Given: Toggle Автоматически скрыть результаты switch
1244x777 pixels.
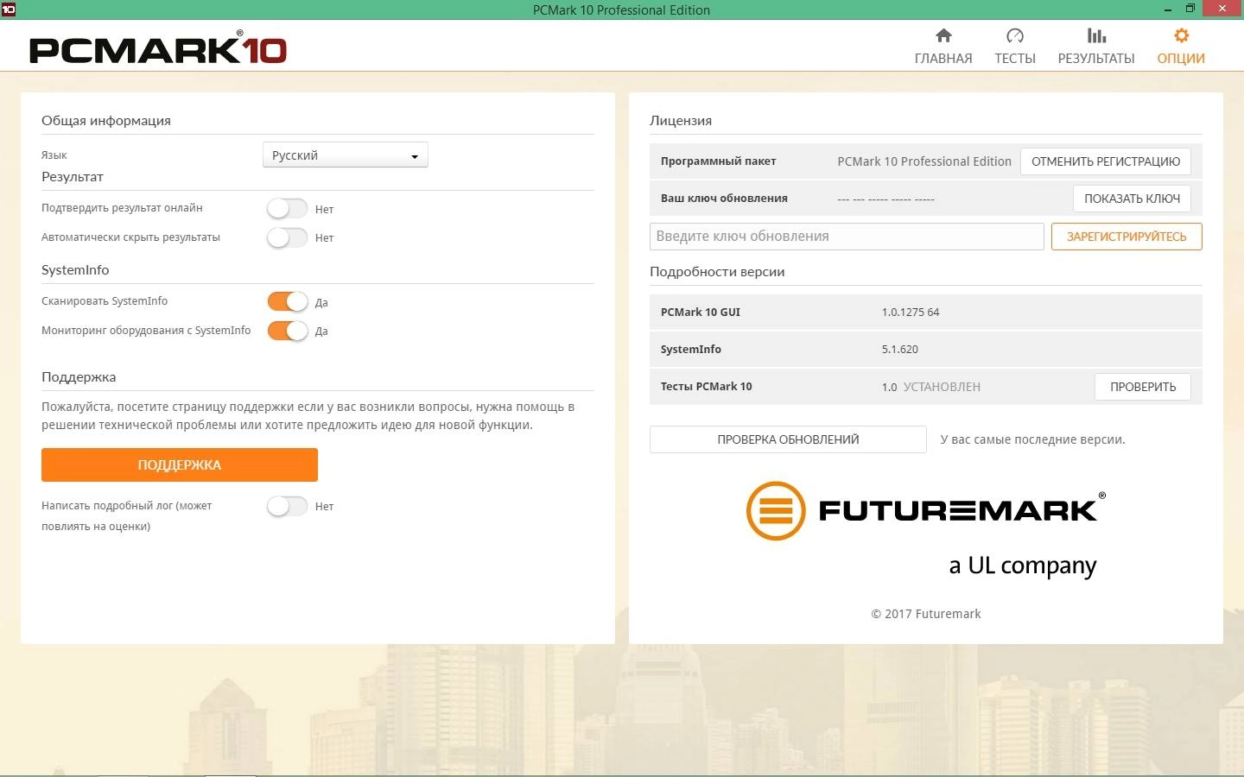Looking at the screenshot, I should point(287,237).
